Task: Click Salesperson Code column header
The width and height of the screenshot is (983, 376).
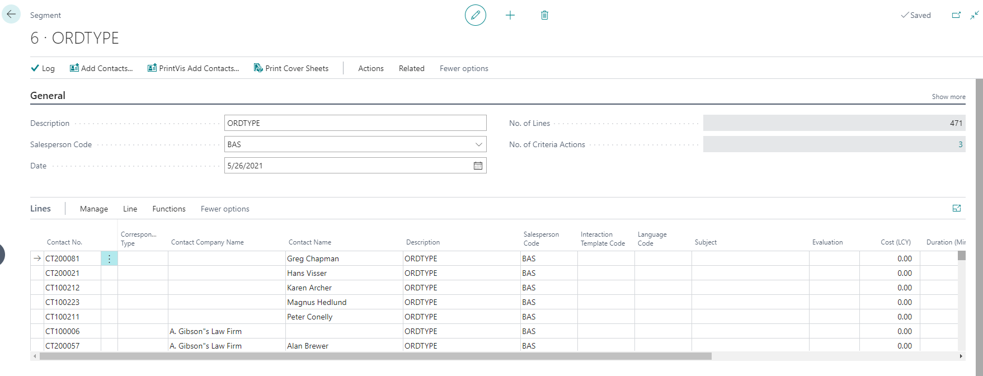Action: click(541, 239)
